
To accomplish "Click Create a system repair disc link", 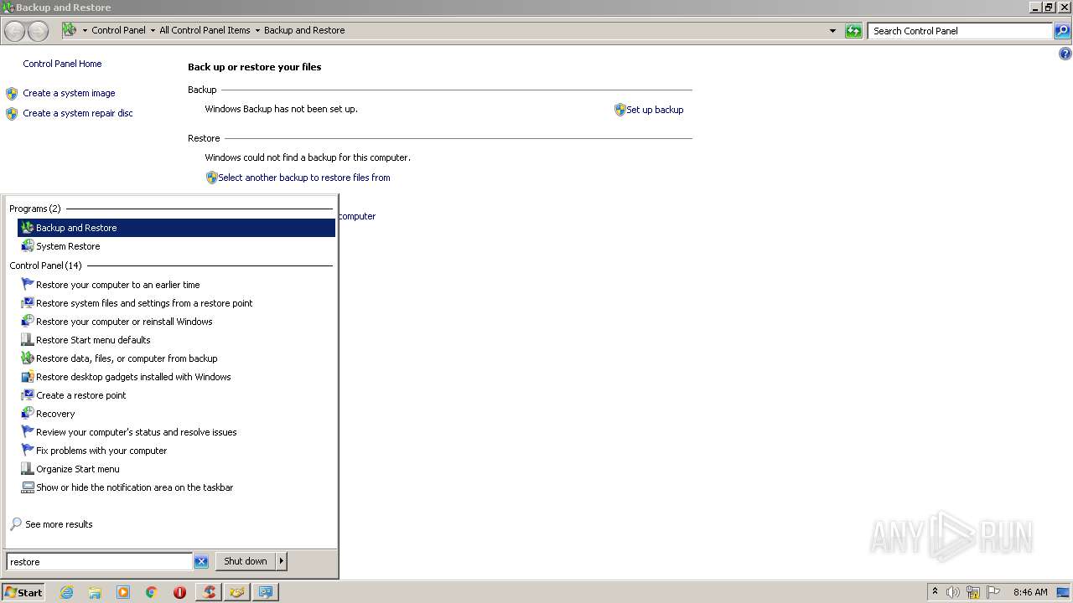I will coord(78,113).
